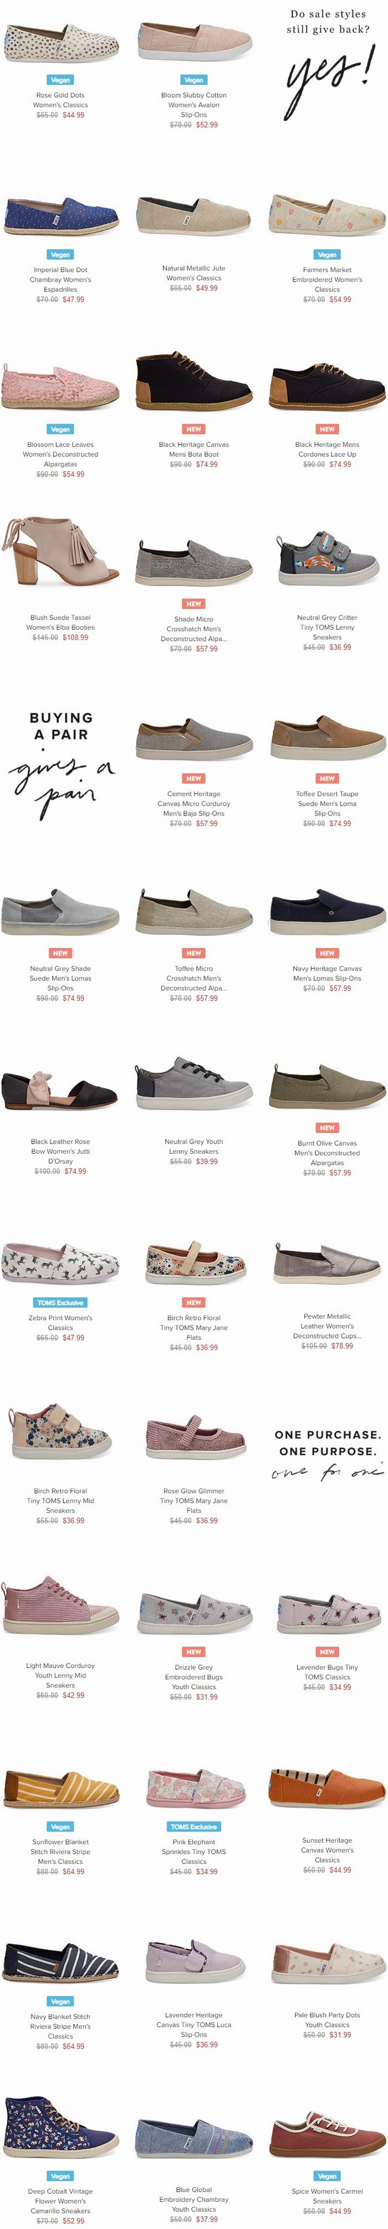The width and height of the screenshot is (388, 2229).
Task: Click the One Purchase One Purpose banner
Action: (x=326, y=1455)
